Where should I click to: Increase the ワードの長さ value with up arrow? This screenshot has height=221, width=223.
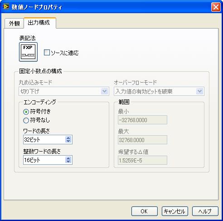click(x=68, y=138)
